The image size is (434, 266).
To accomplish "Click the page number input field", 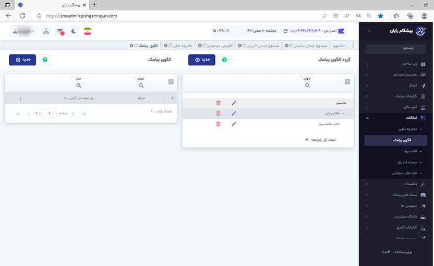I will (x=50, y=113).
